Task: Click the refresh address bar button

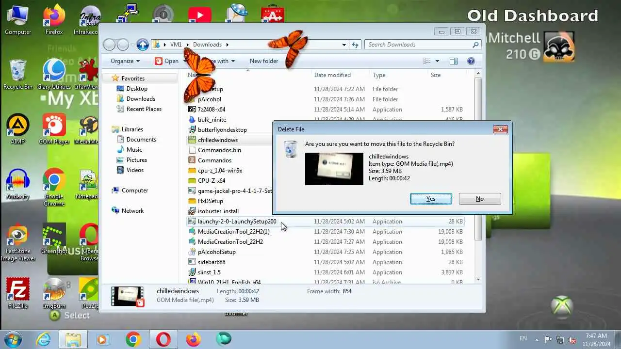Action: [355, 45]
